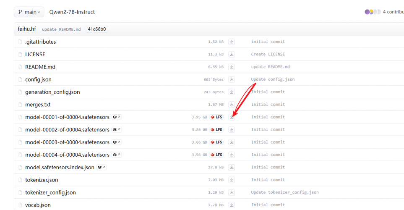Click the 663 Bytes size text
Viewport: 404px width, 210px height.
point(214,79)
